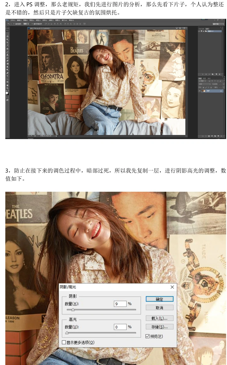
Task: Click the 存储(S)... button
Action: (x=160, y=327)
